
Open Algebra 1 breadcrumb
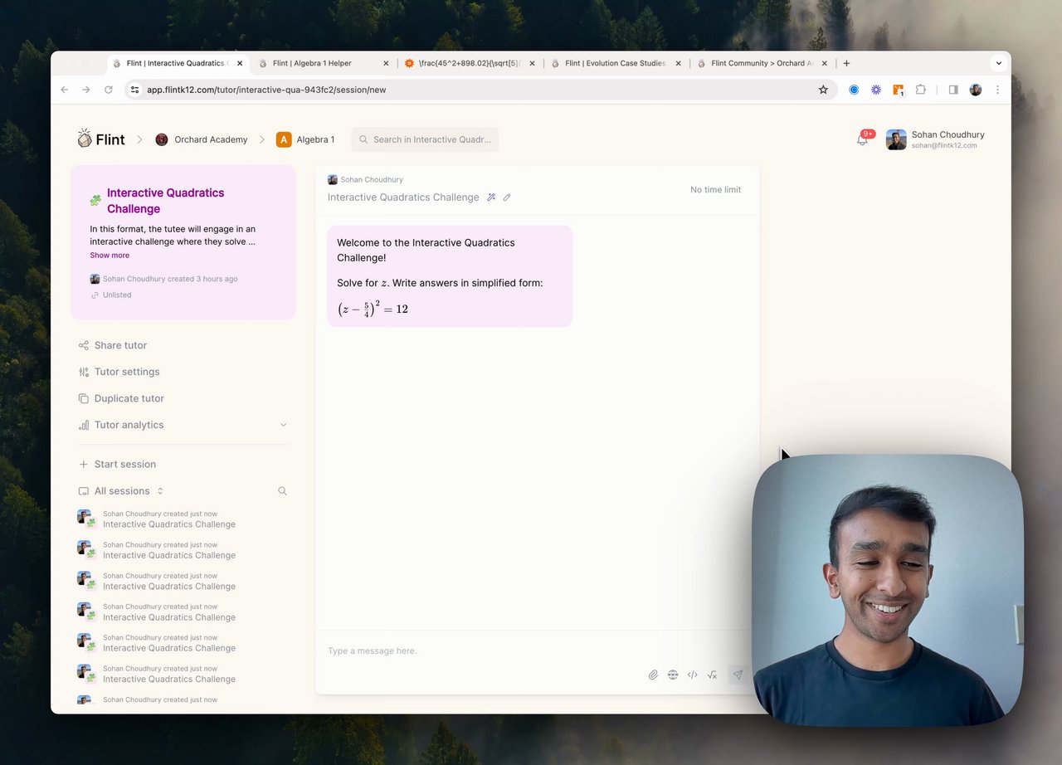[x=305, y=139]
